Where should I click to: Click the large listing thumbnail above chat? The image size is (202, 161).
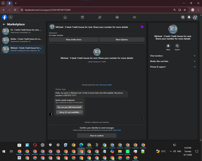[x=97, y=52]
